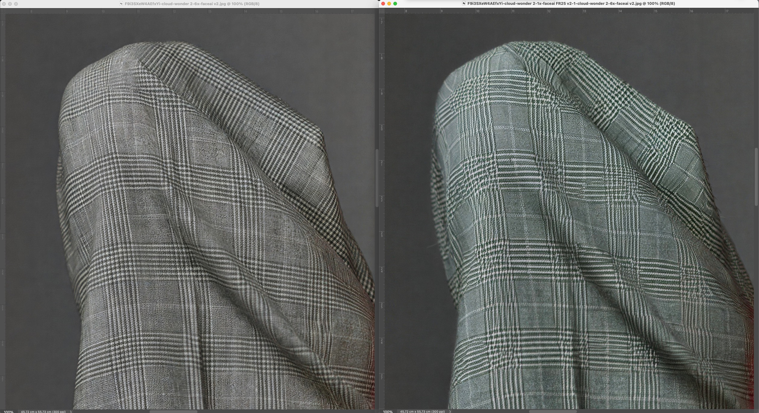Open document size info popup in left status bar
The height and width of the screenshot is (413, 759).
pos(43,411)
